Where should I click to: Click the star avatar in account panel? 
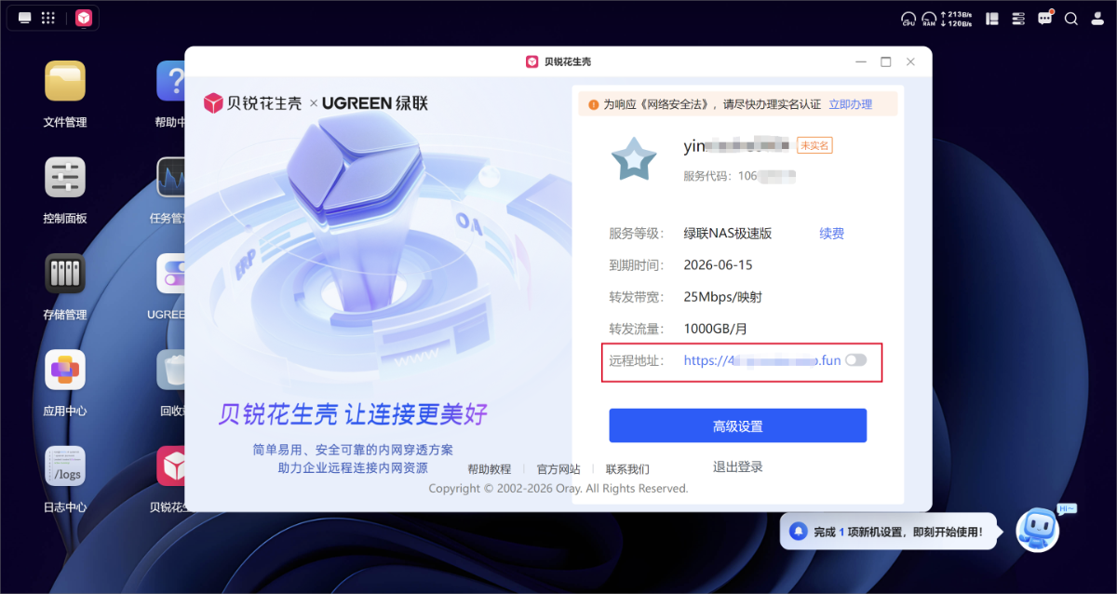pyautogui.click(x=634, y=159)
